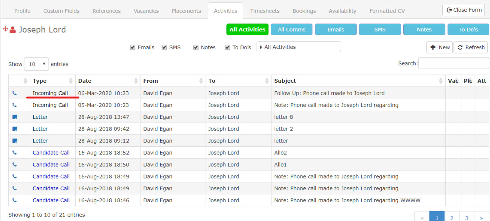490x221 pixels.
Task: Switch to the Timesheets tab
Action: pos(265,11)
